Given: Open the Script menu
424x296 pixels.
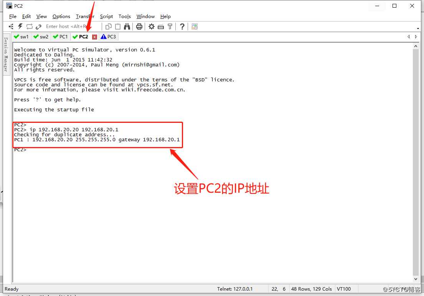Looking at the screenshot, I should (x=106, y=17).
